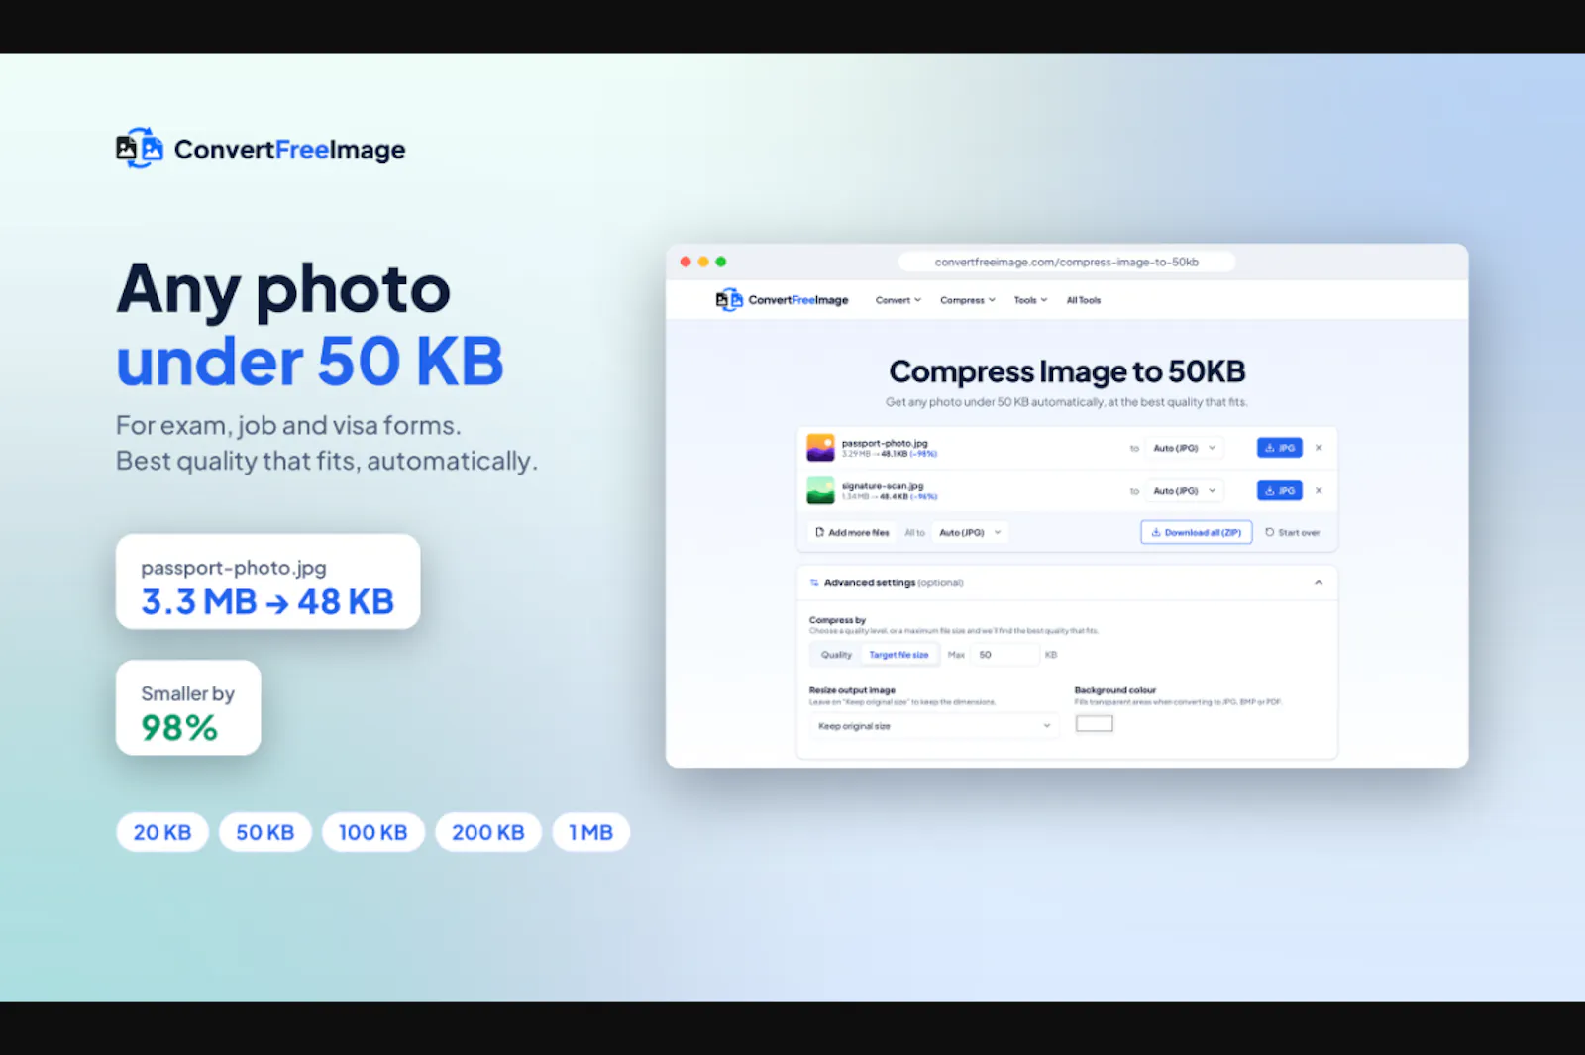Image resolution: width=1585 pixels, height=1055 pixels.
Task: Click the Max KB input field
Action: pos(1006,655)
